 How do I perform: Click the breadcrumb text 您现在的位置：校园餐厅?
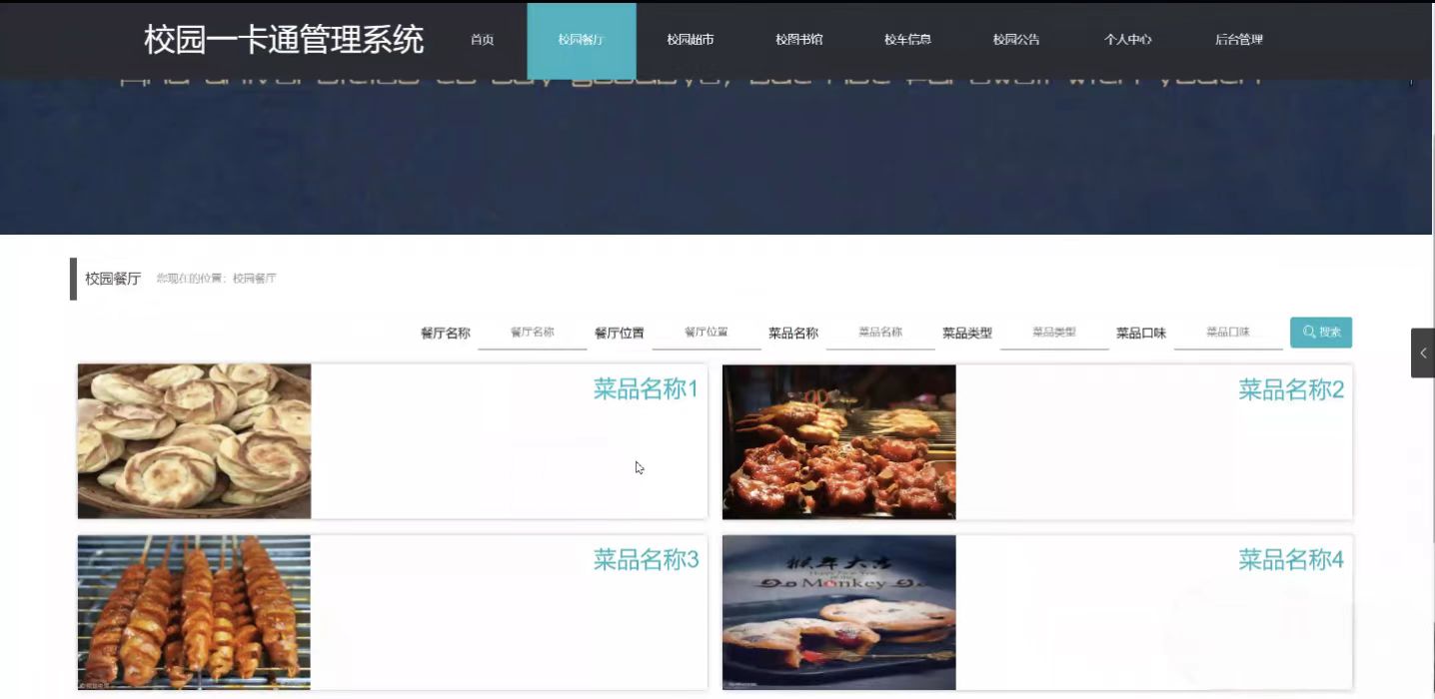(x=217, y=279)
